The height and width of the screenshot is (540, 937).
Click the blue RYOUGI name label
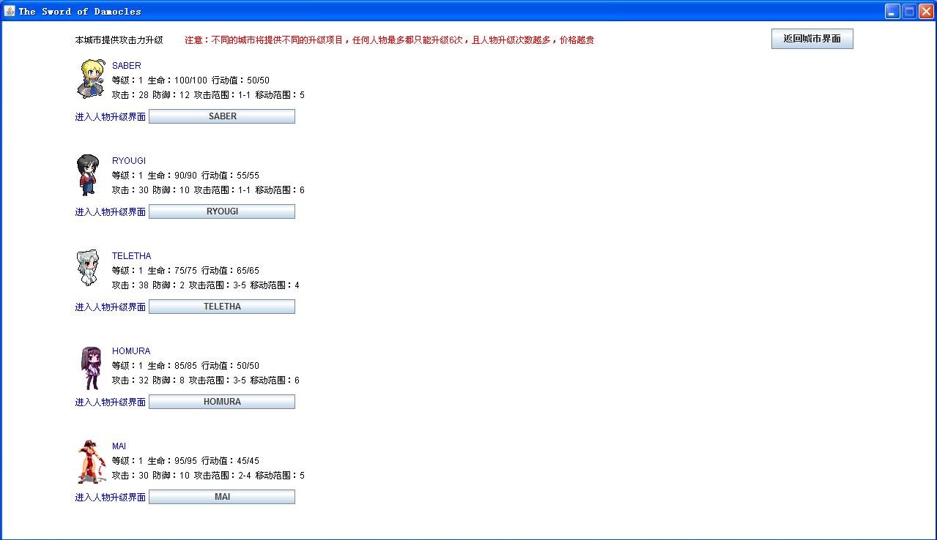click(x=129, y=161)
